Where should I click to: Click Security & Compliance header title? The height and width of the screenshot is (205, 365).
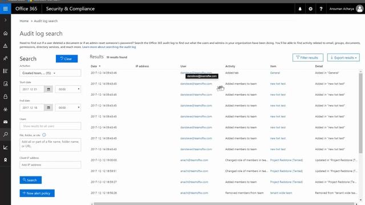tap(70, 9)
